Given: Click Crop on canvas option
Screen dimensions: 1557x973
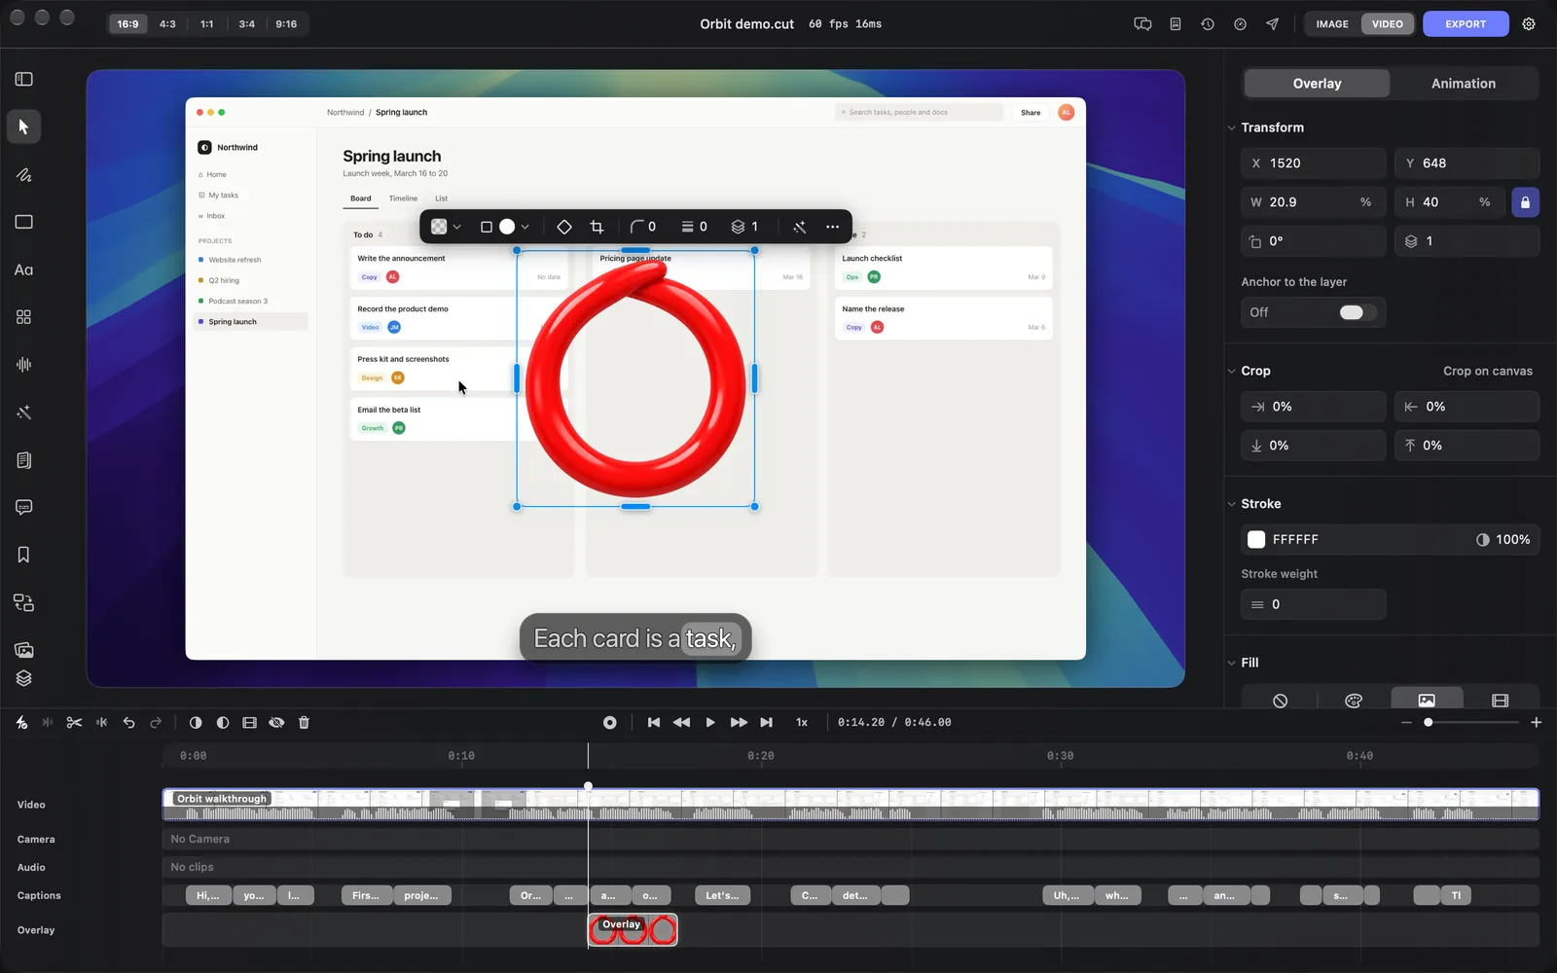Looking at the screenshot, I should (x=1487, y=371).
